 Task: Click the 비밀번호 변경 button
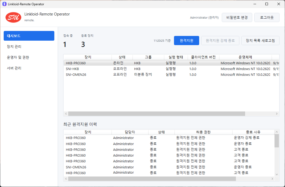click(237, 18)
